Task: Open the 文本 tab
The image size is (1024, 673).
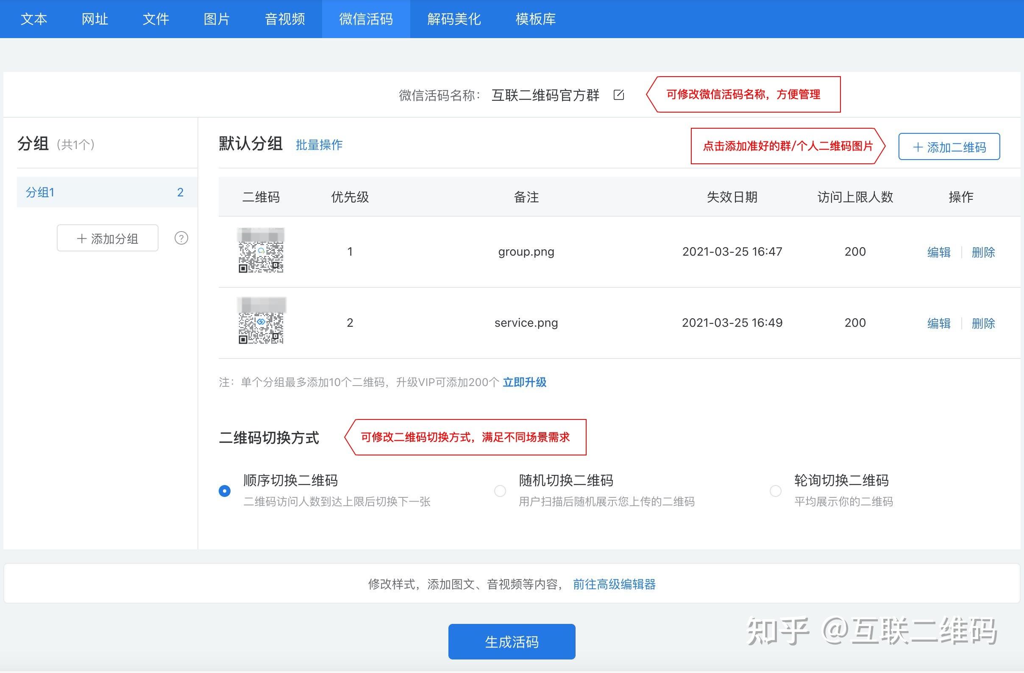Action: point(34,19)
